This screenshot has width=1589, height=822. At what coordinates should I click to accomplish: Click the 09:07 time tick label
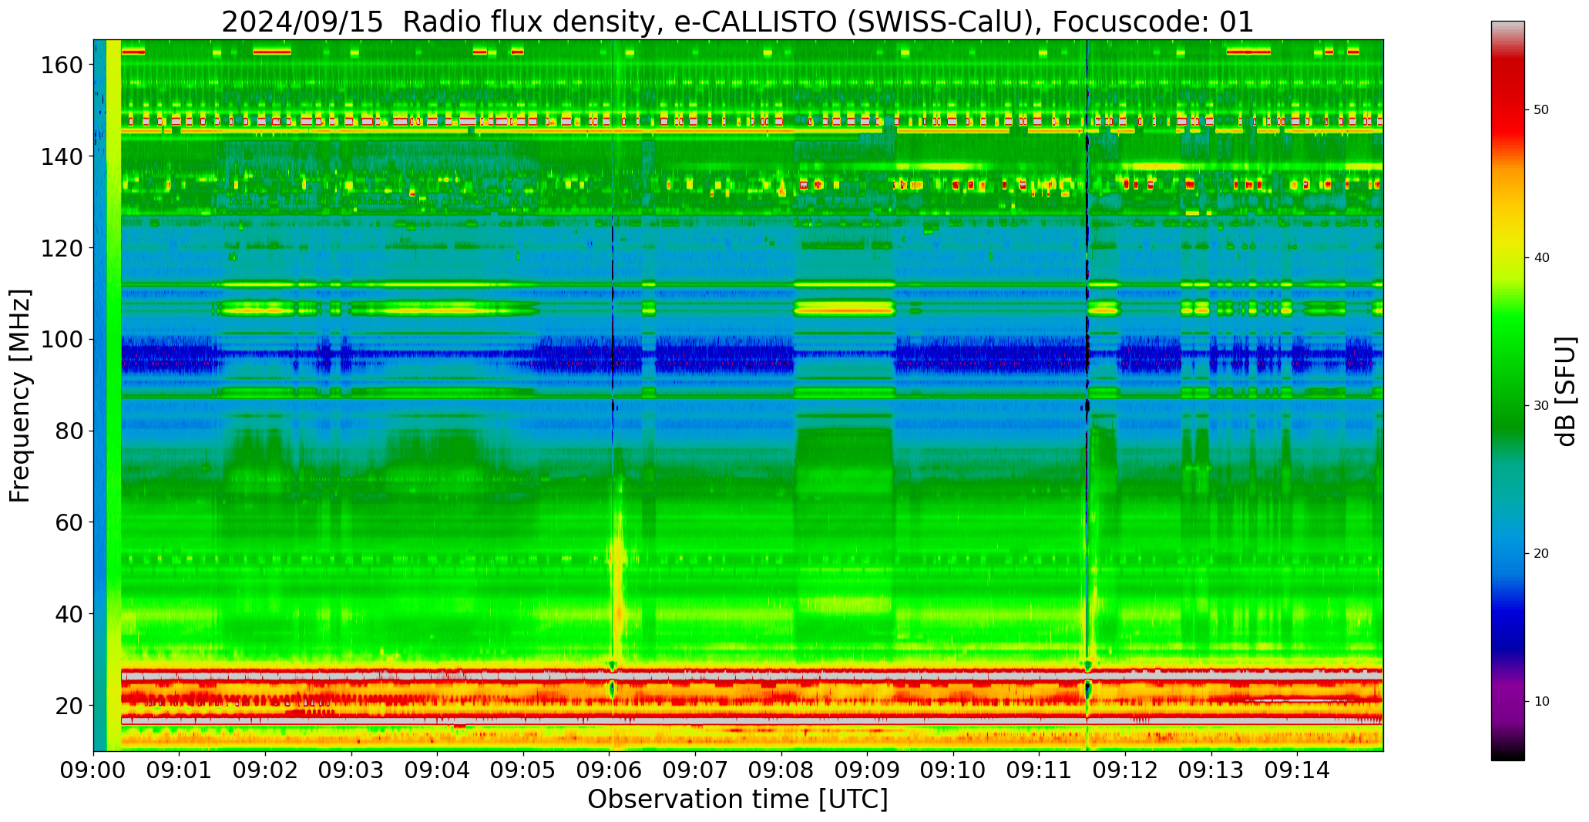click(x=696, y=770)
